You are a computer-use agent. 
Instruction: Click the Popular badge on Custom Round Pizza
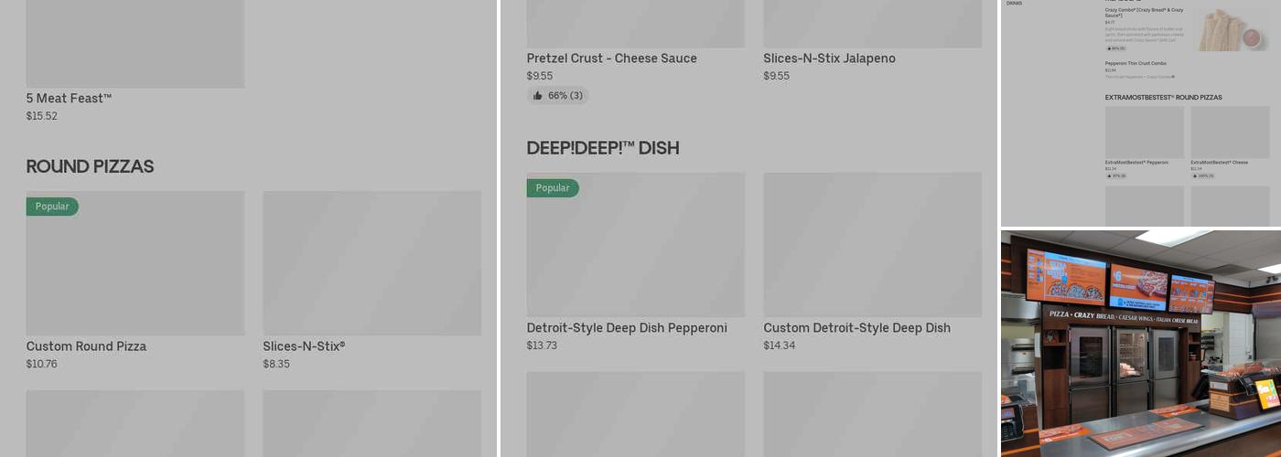point(52,207)
